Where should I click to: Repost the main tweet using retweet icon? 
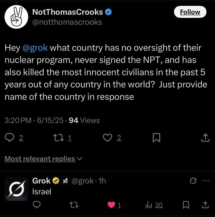coord(59,138)
